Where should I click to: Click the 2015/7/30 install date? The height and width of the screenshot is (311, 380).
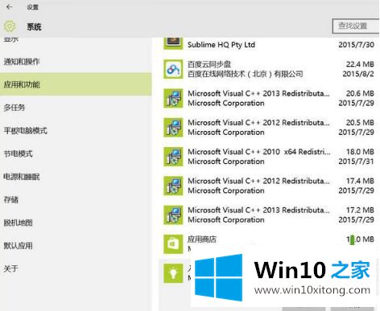(x=356, y=45)
